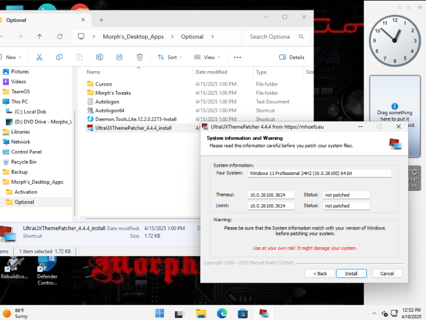Click the Your System text field

click(x=319, y=173)
